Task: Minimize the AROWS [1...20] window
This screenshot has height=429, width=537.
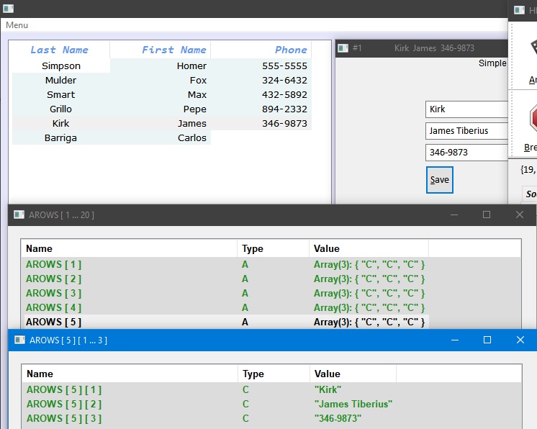Action: (x=454, y=214)
